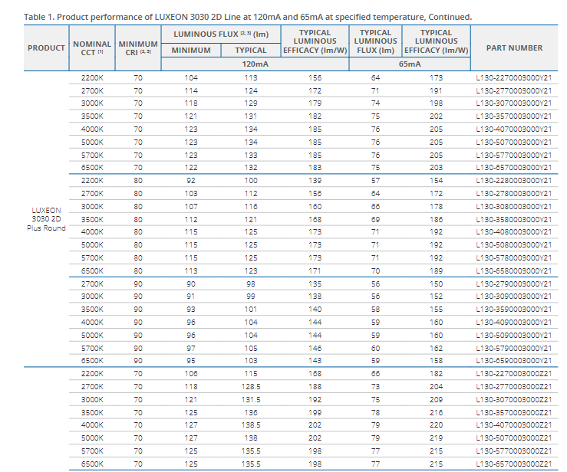Screen dimensions: 567x472
Task: Select the LUXEON 3030 2D Plus Round cell
Action: 46,218
